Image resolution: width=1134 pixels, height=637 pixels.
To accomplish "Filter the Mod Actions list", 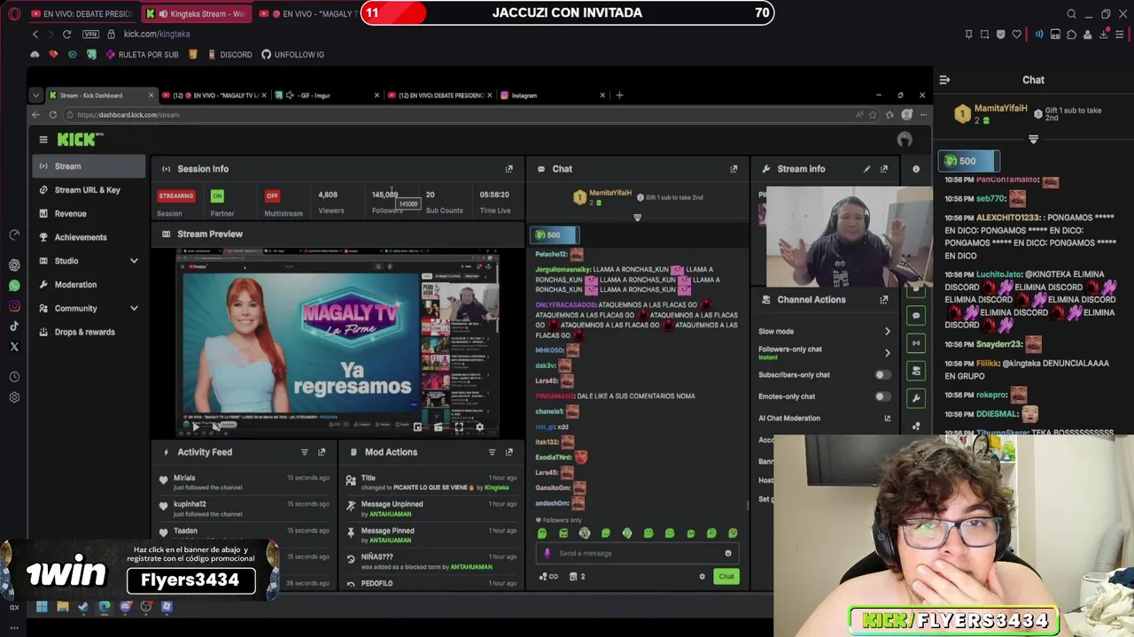I will click(x=492, y=452).
